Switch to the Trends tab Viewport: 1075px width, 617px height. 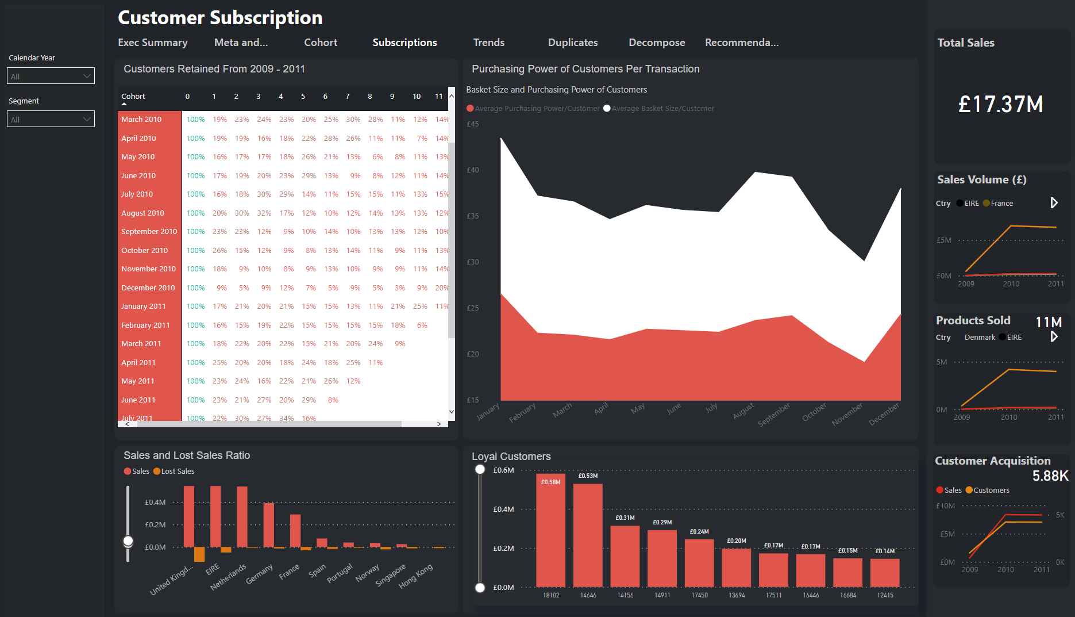[488, 43]
